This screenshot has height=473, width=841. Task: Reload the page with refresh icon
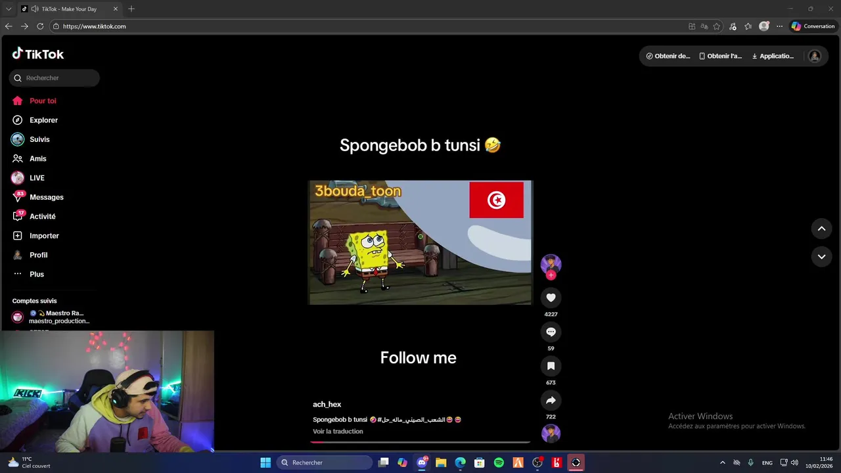[x=40, y=26]
